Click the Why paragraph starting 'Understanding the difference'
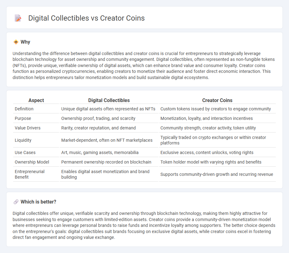289x253 pixels. click(x=144, y=65)
